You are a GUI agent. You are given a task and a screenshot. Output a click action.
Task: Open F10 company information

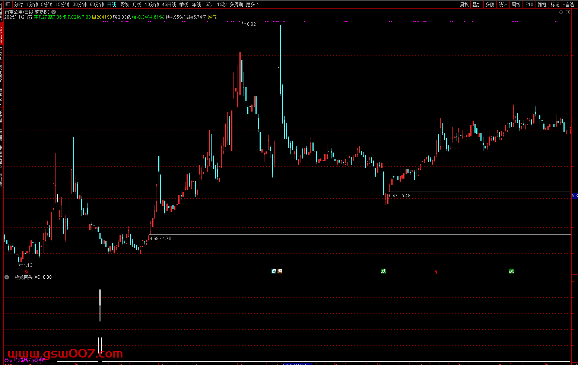pos(529,4)
